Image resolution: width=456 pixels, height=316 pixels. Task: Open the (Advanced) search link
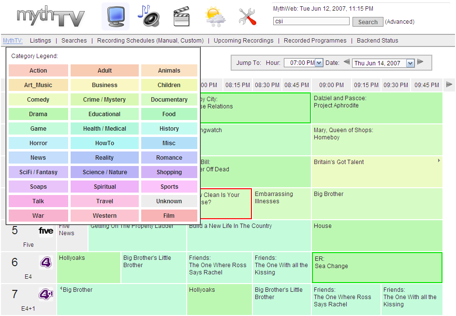click(399, 21)
